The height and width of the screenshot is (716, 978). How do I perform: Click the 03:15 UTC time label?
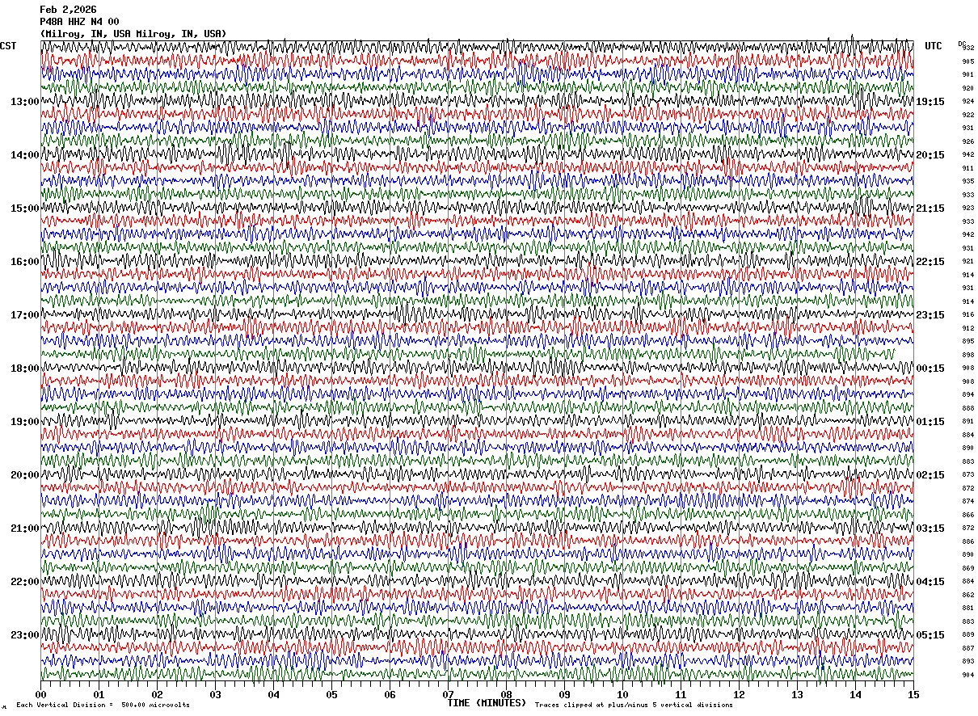tap(930, 529)
